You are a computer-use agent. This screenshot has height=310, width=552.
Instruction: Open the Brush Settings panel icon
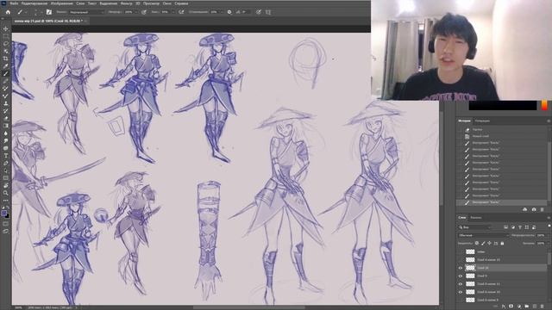click(x=49, y=12)
